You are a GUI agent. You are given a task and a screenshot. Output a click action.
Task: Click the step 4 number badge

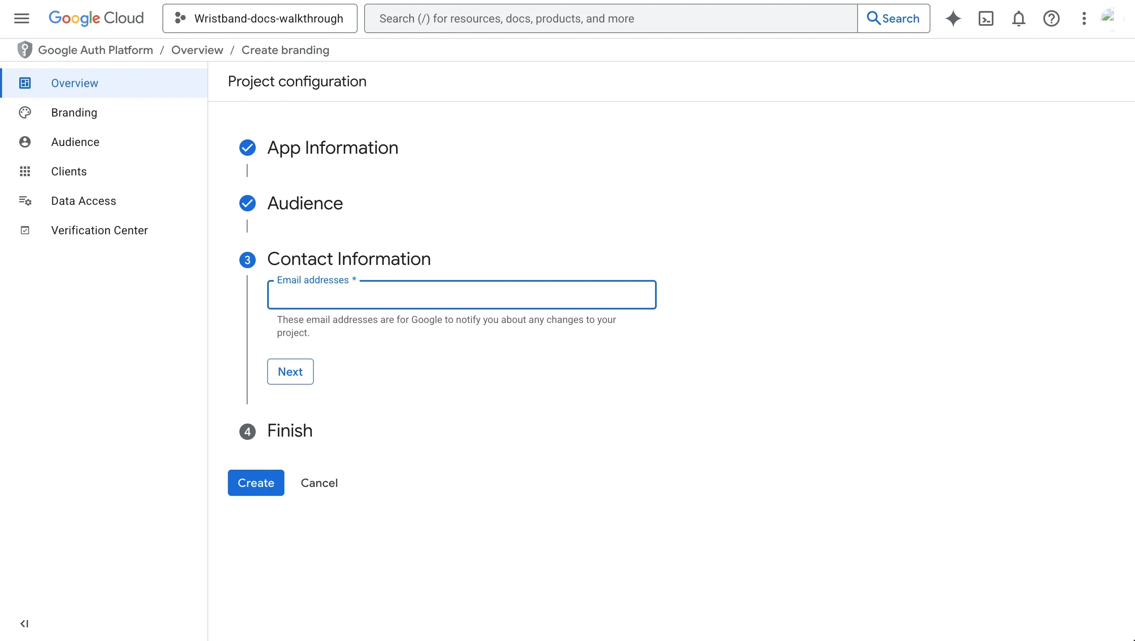[247, 431]
